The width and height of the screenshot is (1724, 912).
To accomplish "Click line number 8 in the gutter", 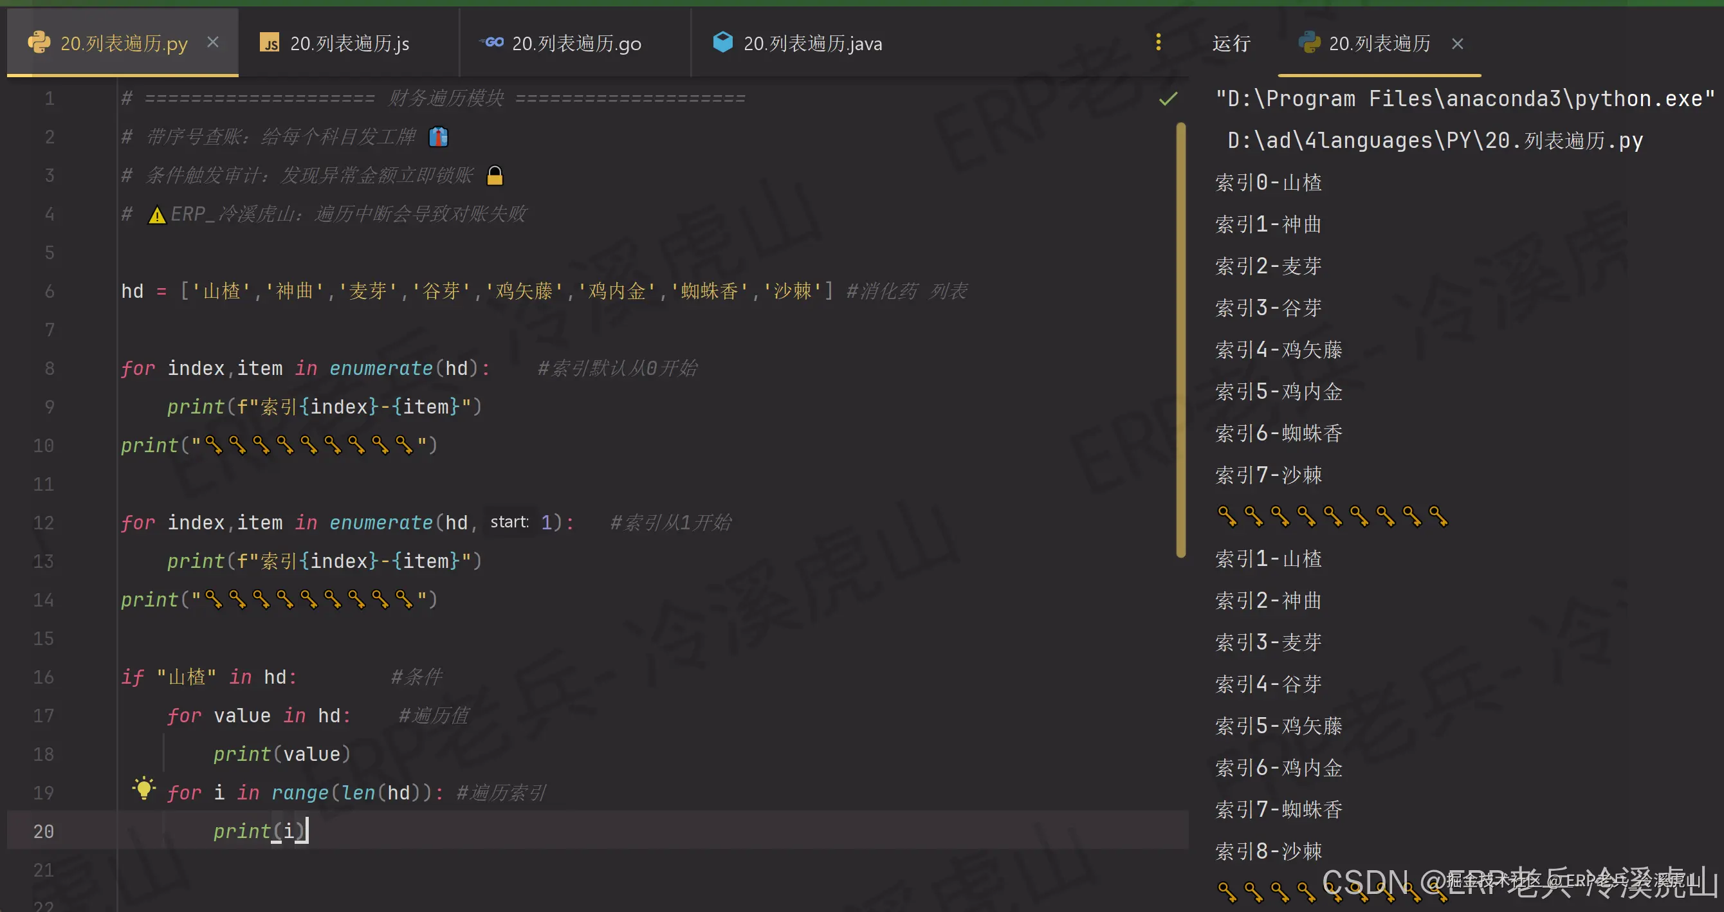I will 50,368.
